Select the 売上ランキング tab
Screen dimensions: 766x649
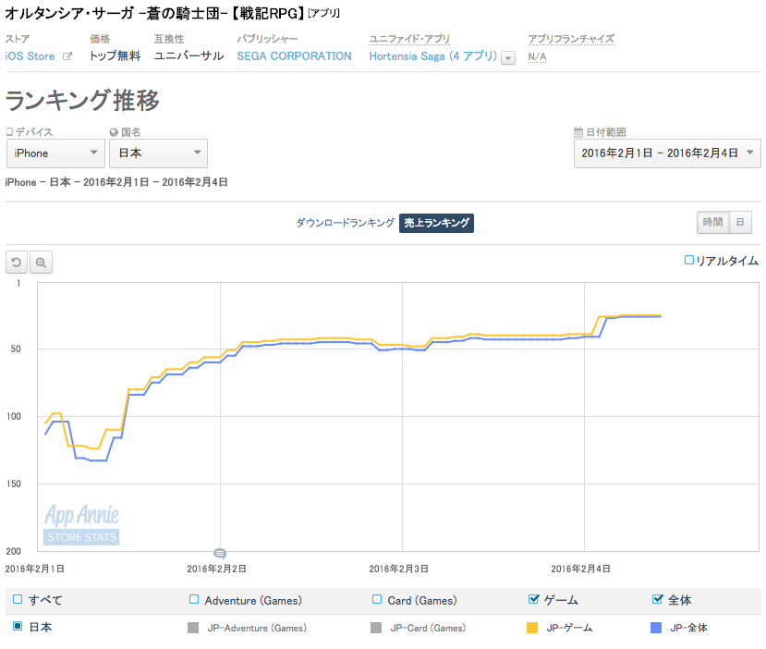[x=436, y=223]
